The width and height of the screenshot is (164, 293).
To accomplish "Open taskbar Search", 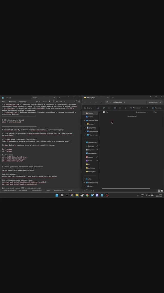I will (62, 195).
